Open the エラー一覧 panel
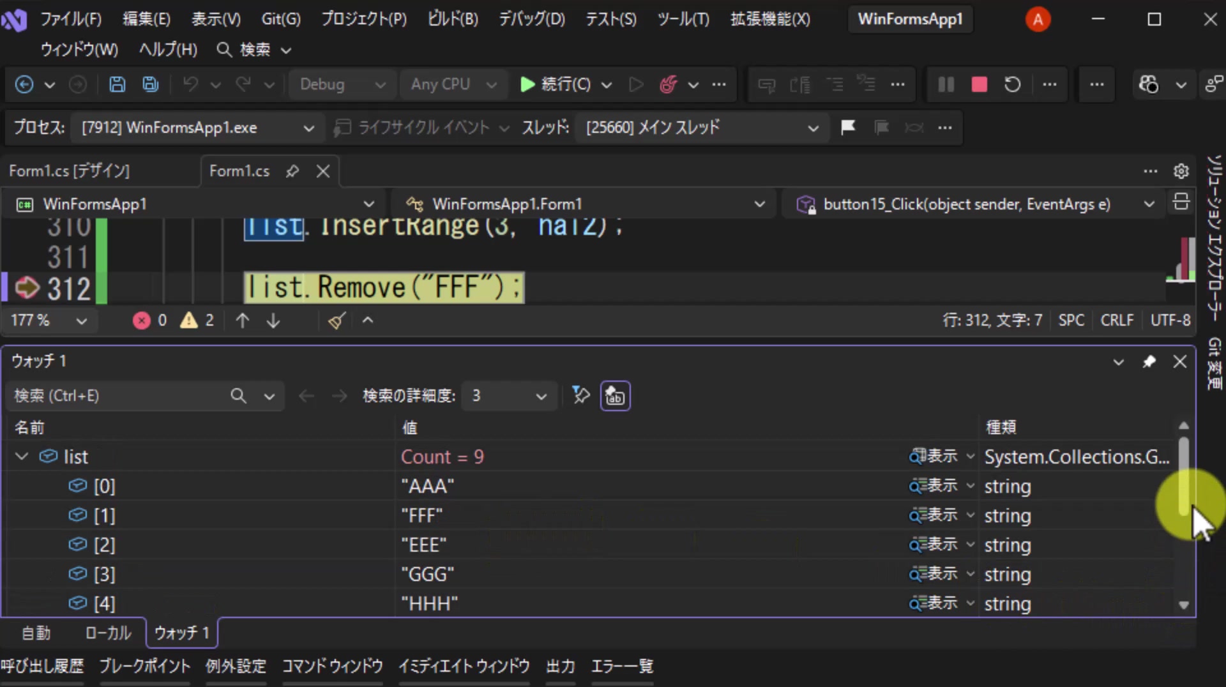The height and width of the screenshot is (687, 1226). (x=622, y=667)
